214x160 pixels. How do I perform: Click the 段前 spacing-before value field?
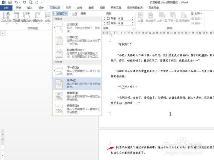(x=125, y=18)
